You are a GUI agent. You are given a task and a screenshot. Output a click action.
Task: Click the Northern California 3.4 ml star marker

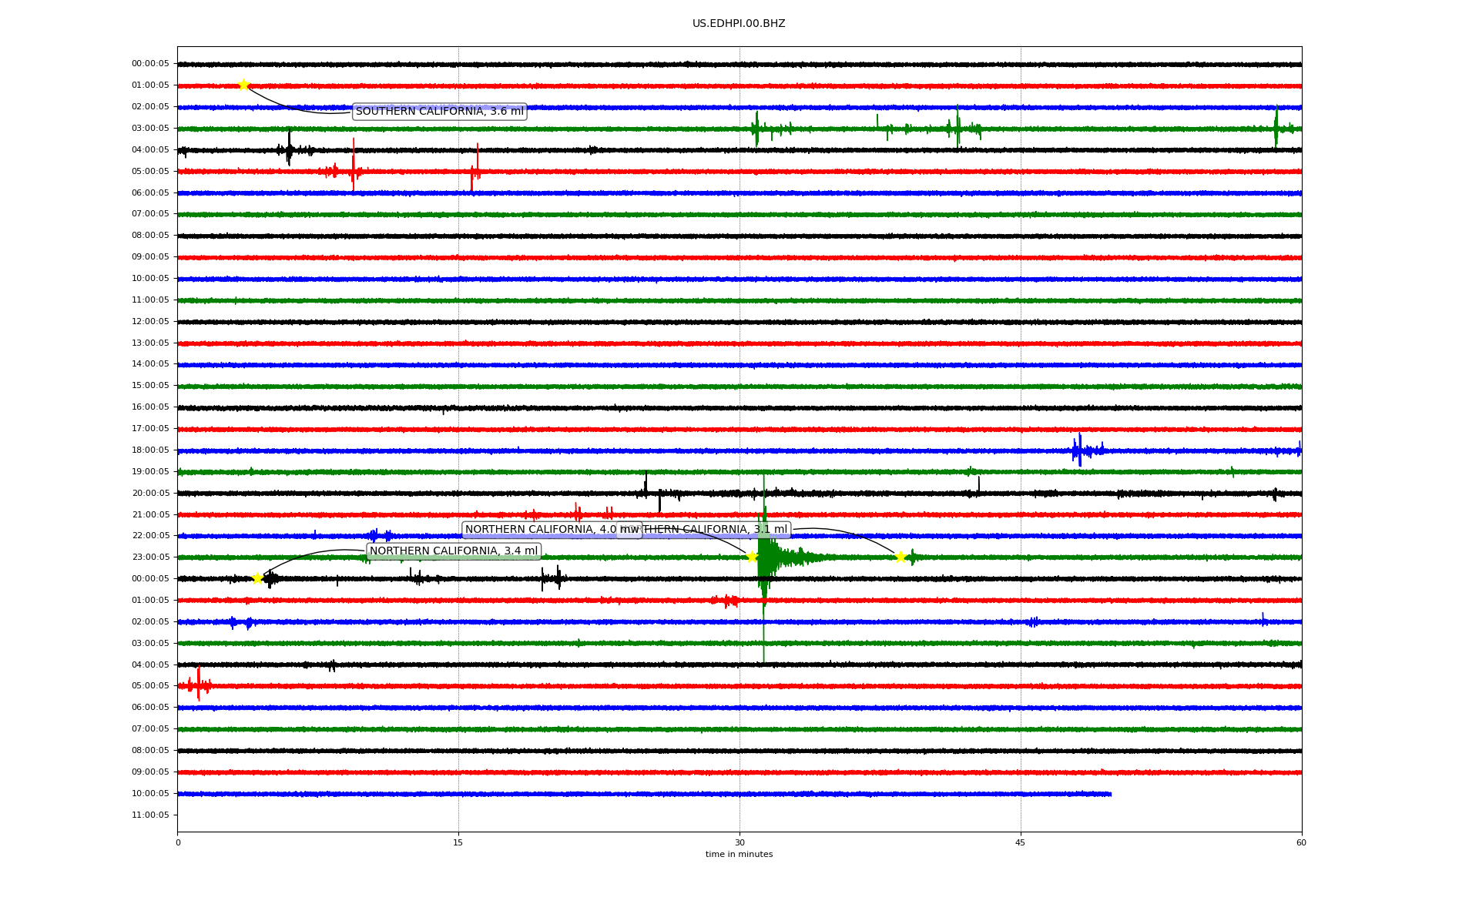coord(257,578)
